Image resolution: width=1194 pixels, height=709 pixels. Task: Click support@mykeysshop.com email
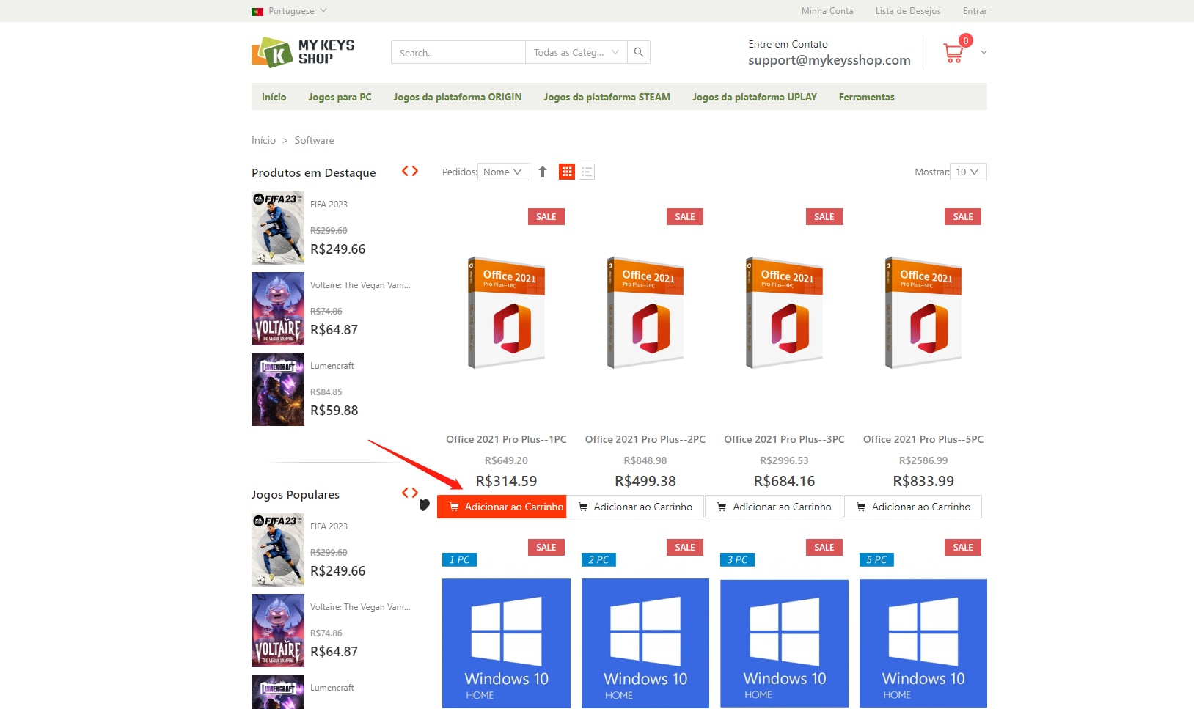coord(829,60)
